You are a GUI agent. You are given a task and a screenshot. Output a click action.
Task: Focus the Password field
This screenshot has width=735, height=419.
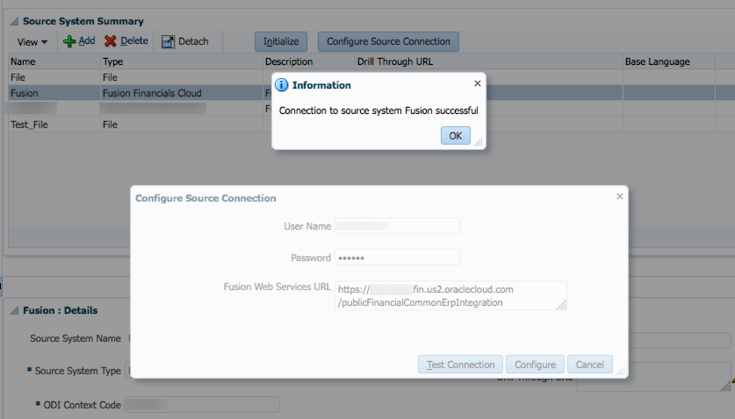tap(396, 257)
